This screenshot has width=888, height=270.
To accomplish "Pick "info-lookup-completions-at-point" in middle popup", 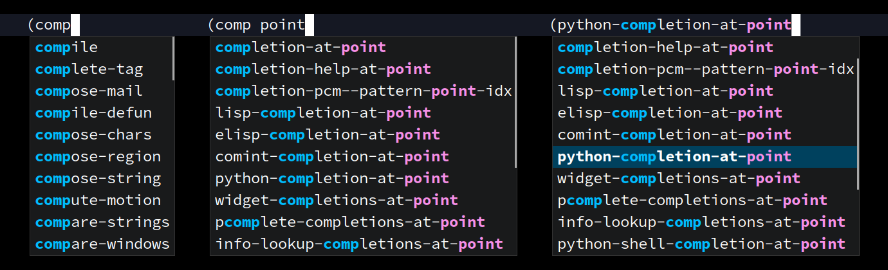I will click(363, 244).
